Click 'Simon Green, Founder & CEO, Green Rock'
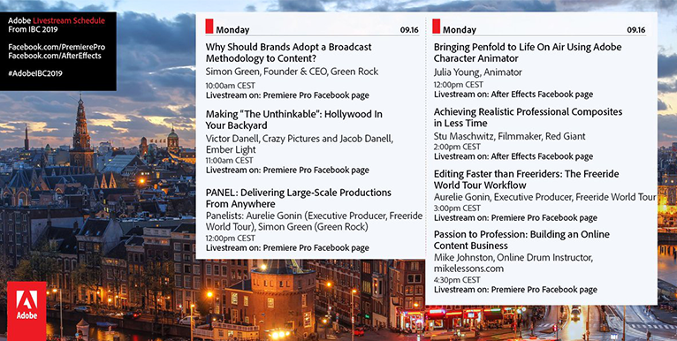This screenshot has width=677, height=341. 292,72
